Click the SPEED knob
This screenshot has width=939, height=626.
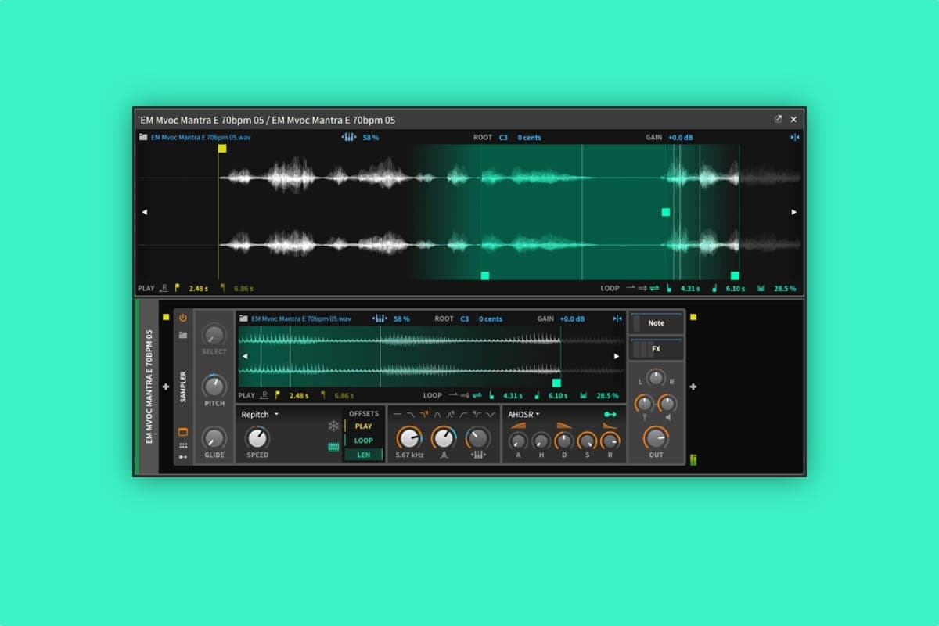click(x=257, y=438)
